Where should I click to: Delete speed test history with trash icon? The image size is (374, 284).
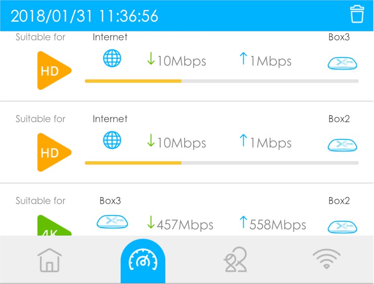point(357,14)
